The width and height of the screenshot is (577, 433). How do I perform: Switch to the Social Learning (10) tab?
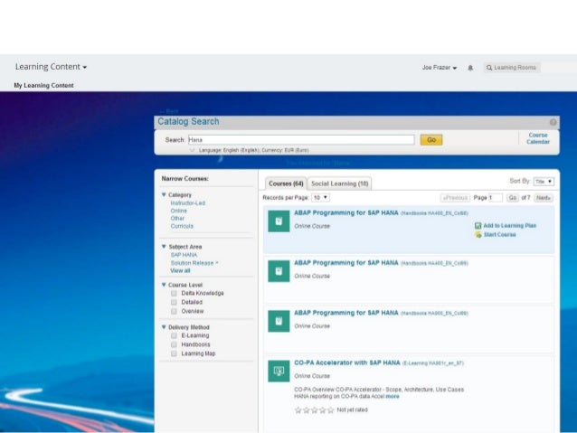point(339,184)
